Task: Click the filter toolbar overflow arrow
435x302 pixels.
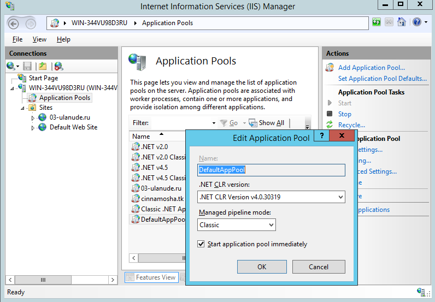Action: (x=307, y=127)
